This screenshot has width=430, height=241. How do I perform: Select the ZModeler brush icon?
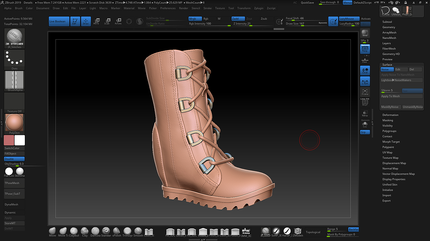297,231
